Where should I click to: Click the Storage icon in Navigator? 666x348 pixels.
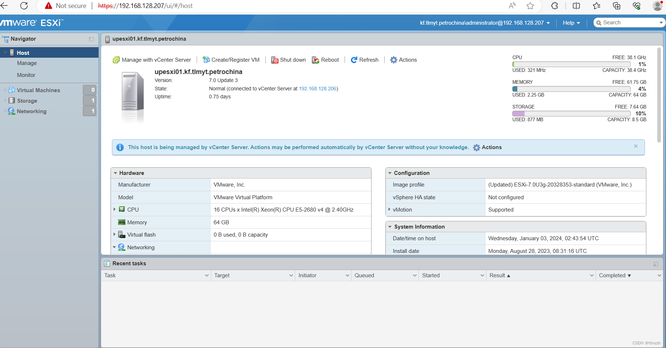pyautogui.click(x=12, y=101)
